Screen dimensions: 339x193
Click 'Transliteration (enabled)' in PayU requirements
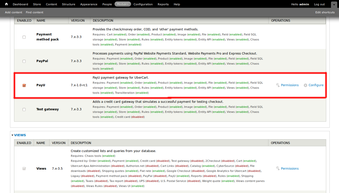point(132,93)
